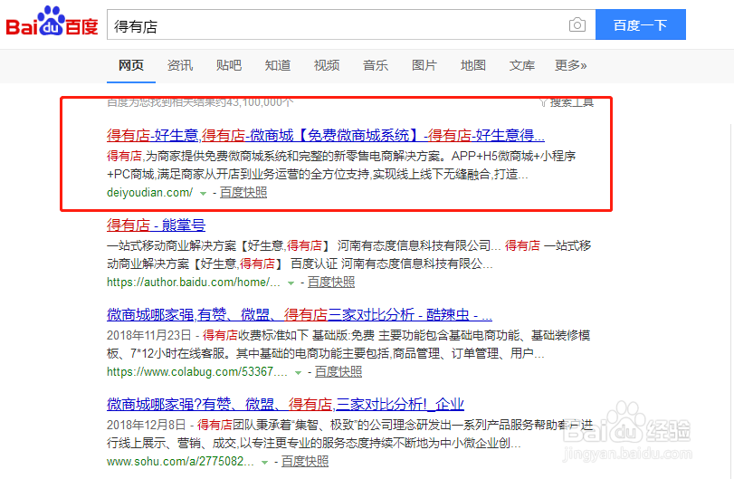Select the 图片 tab

tap(424, 65)
